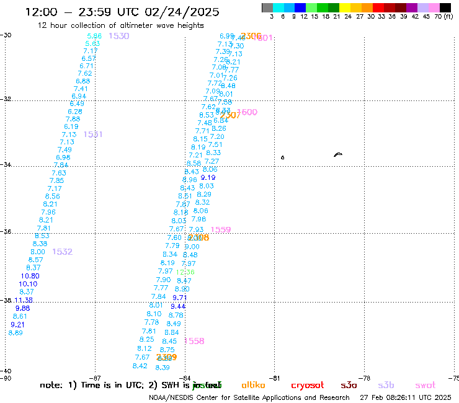Click the wave height value "6.99"
459x403 pixels.
[227, 36]
